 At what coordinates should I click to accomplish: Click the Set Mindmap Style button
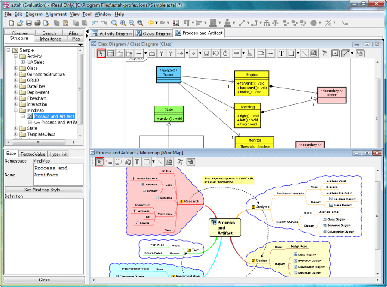44,190
